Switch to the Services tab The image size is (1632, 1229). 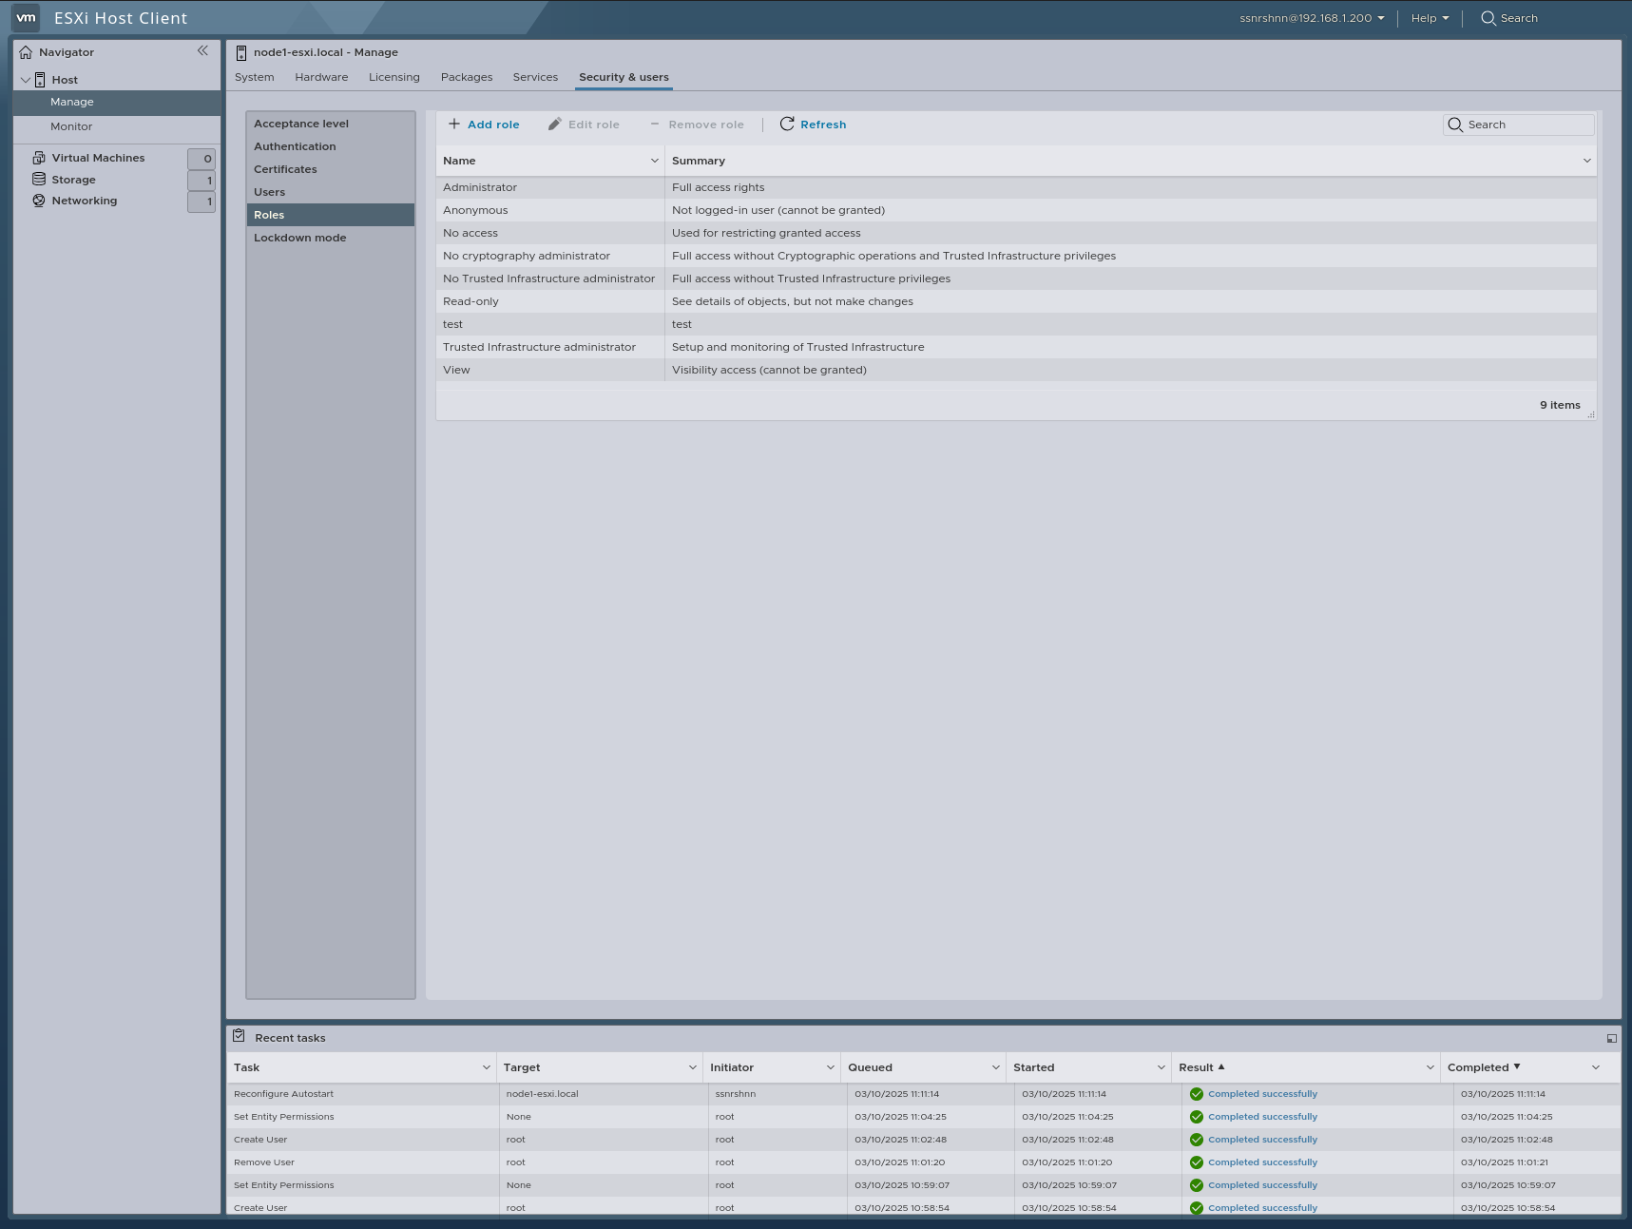[535, 77]
